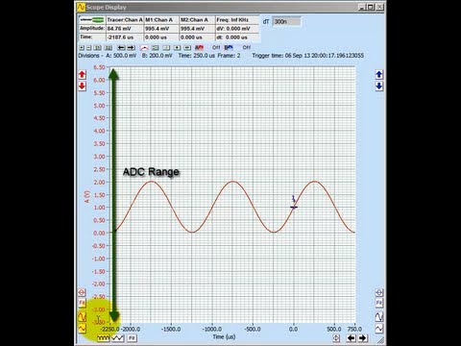Image resolution: width=461 pixels, height=346 pixels.
Task: Shift channel B up with blue up arrow
Action: 379,74
